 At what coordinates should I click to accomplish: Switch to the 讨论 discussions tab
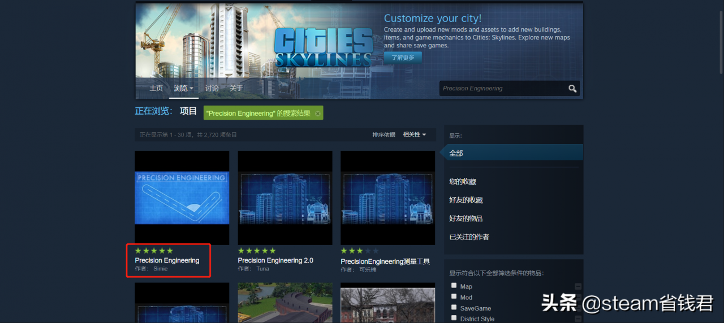click(x=212, y=88)
